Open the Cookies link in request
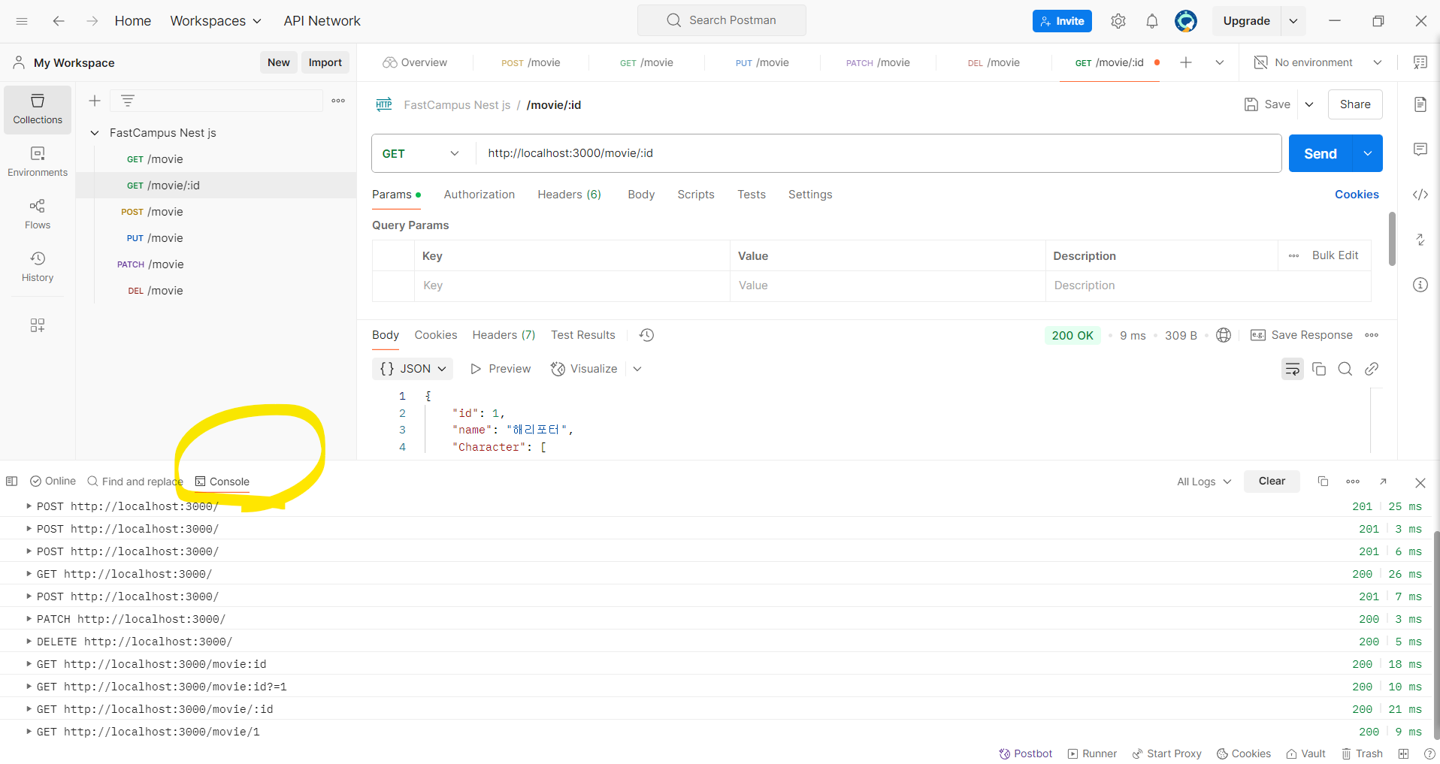1440x764 pixels. pos(1357,195)
